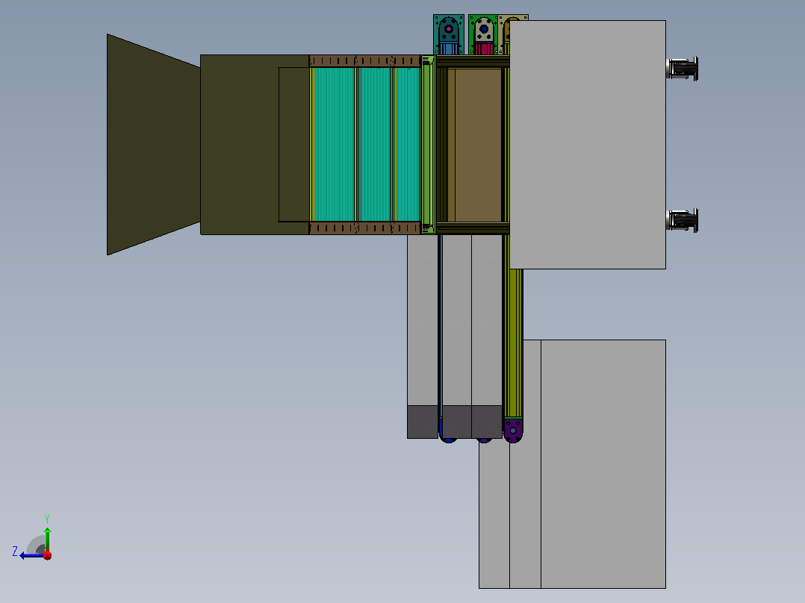Screen dimensions: 805x603
Task: Click the widest gray panel at bottom right
Action: click(603, 464)
